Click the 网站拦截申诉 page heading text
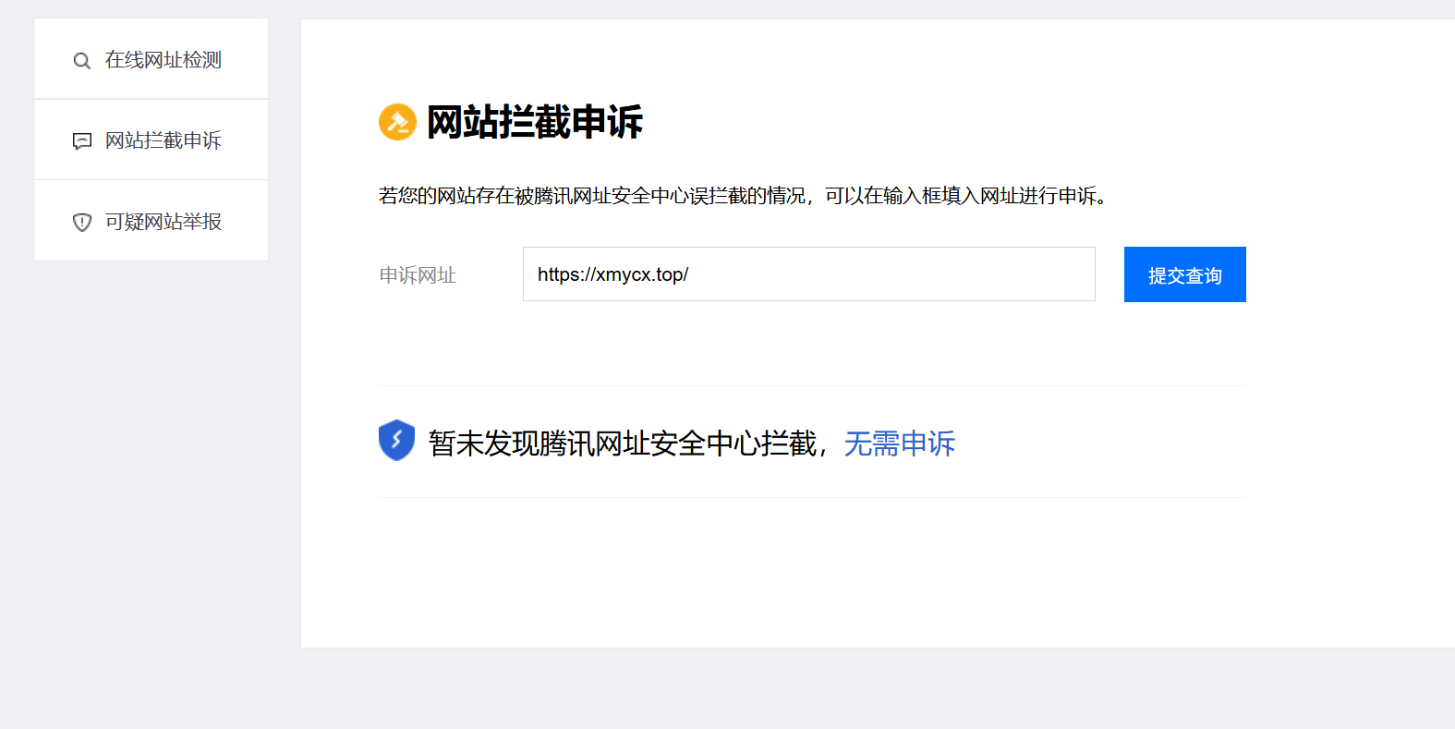The image size is (1455, 729). point(535,122)
